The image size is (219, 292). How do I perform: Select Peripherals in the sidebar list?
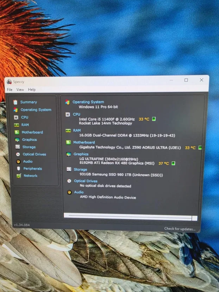pyautogui.click(x=33, y=168)
